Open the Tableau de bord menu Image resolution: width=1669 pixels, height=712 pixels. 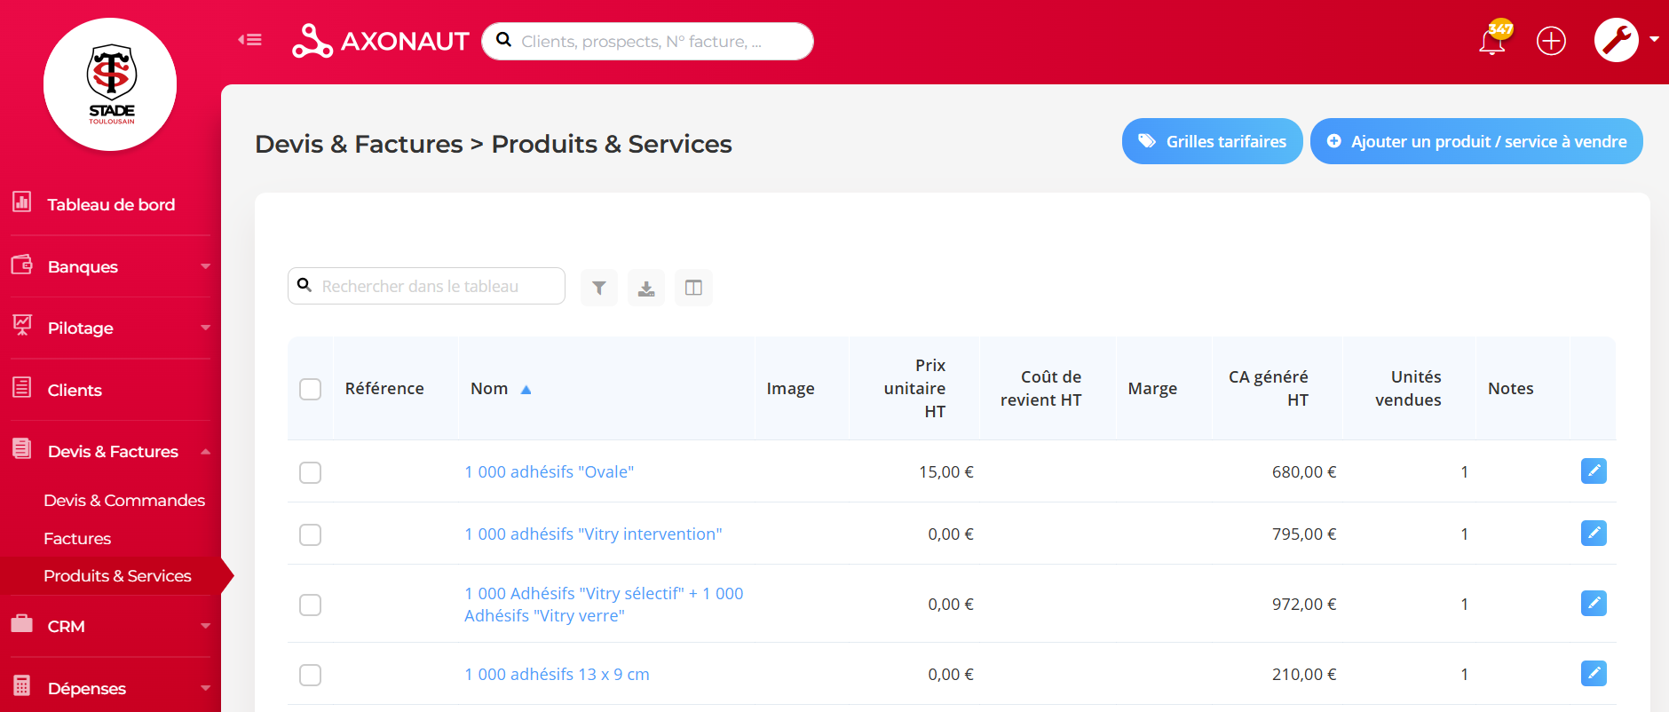tap(111, 204)
